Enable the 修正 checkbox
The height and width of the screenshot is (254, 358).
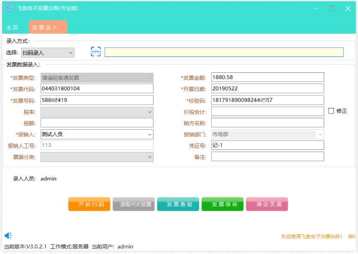click(x=331, y=111)
